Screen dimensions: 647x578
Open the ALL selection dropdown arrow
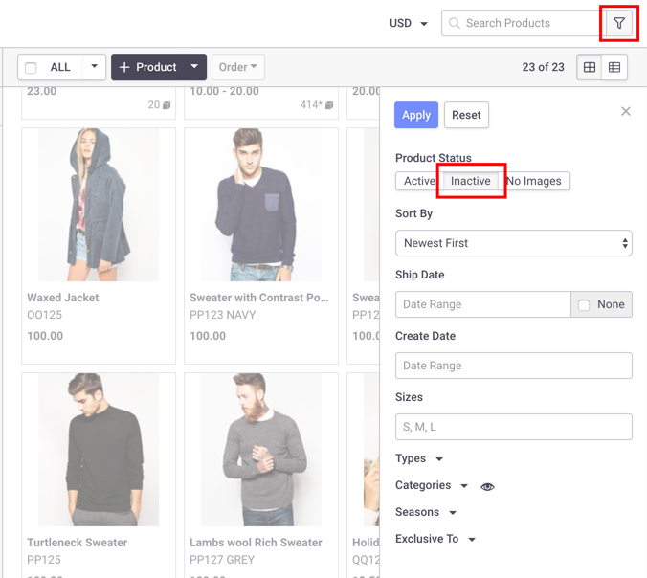pos(94,66)
